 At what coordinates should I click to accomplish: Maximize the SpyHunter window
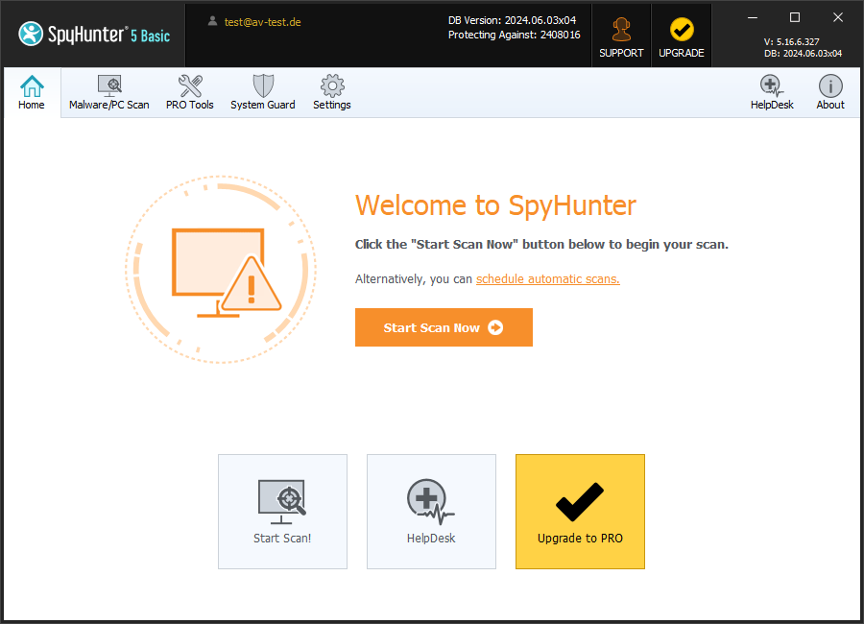click(794, 17)
